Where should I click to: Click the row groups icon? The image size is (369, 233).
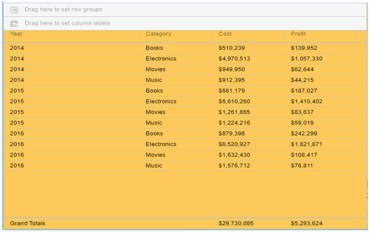tap(14, 9)
